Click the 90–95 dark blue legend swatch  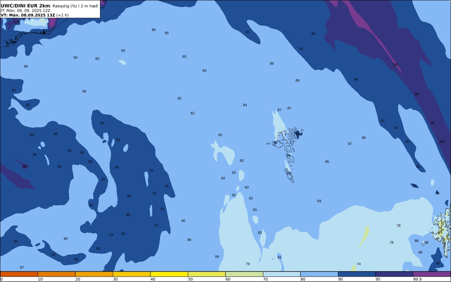pos(357,274)
